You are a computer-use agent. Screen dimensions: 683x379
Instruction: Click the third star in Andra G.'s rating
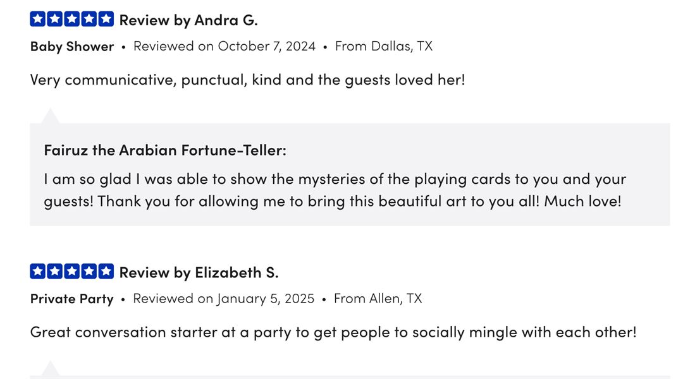tap(72, 20)
